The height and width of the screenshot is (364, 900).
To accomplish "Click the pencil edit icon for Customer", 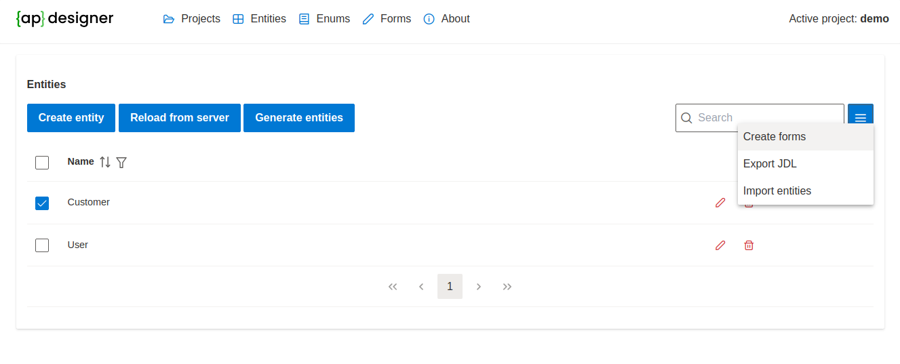I will coord(720,203).
